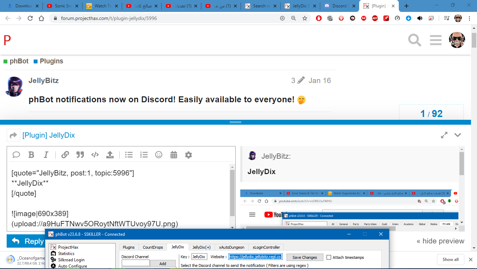477x269 pixels.
Task: Click the upload icon in editor toolbar
Action: point(110,155)
